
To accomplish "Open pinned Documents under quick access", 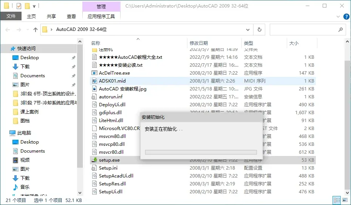I will point(32,76).
